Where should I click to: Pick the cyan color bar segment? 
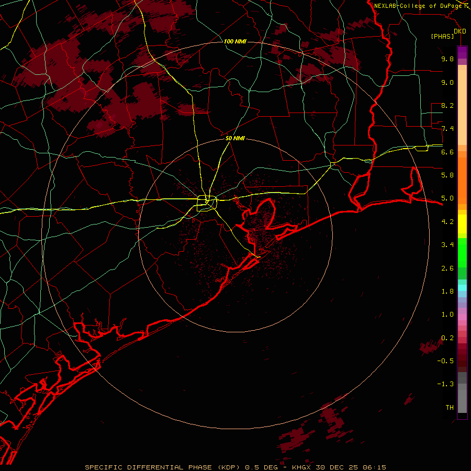[462, 288]
